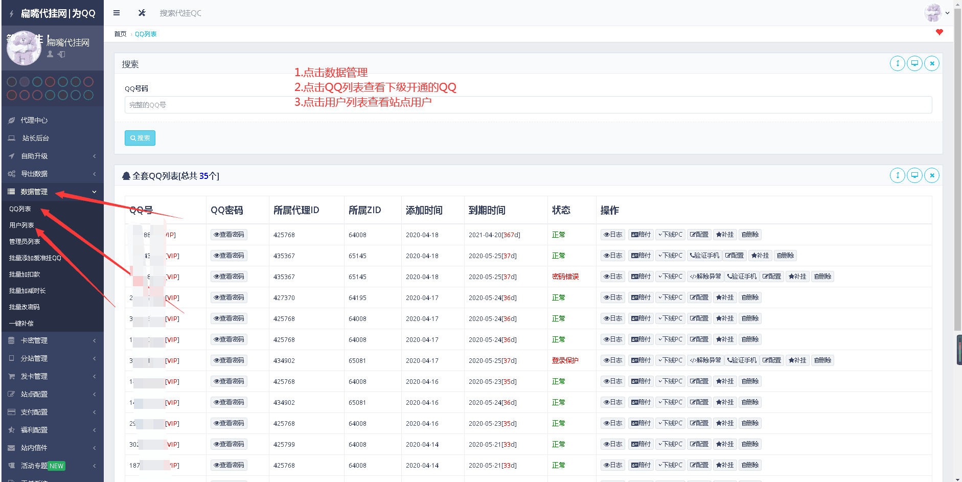Open the user profile icon under site name
The width and height of the screenshot is (962, 482).
[50, 54]
